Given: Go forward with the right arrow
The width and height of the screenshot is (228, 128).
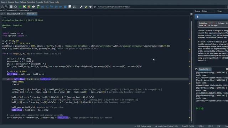Looking at the screenshot, I should coord(94,7).
